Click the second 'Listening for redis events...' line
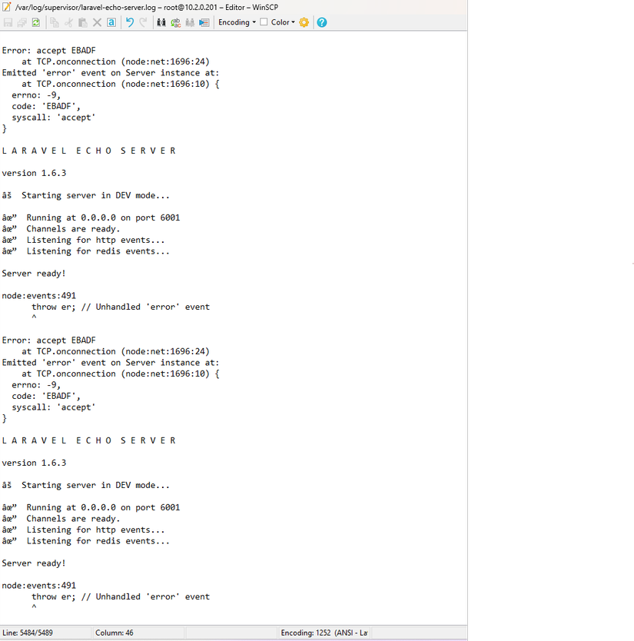The width and height of the screenshot is (634, 641). click(98, 541)
